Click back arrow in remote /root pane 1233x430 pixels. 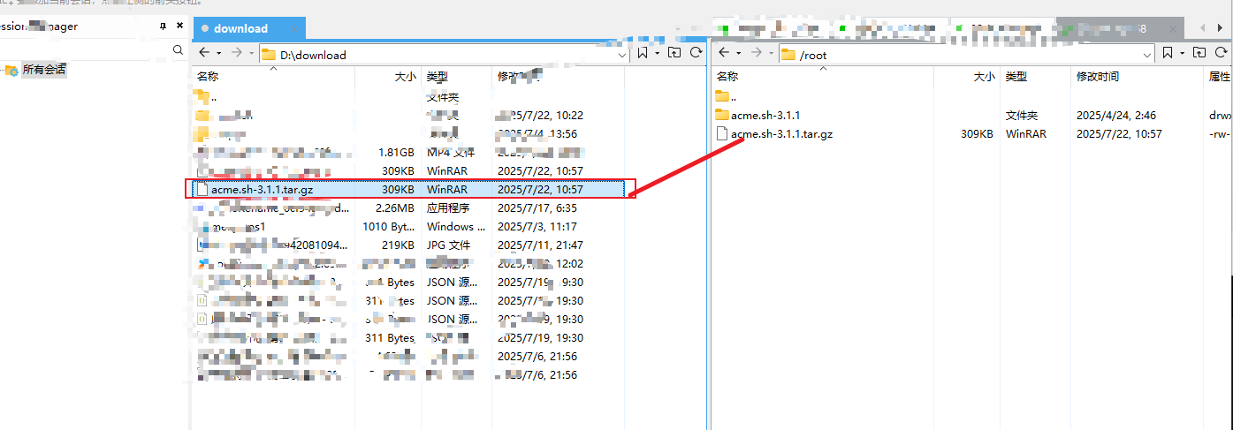724,54
